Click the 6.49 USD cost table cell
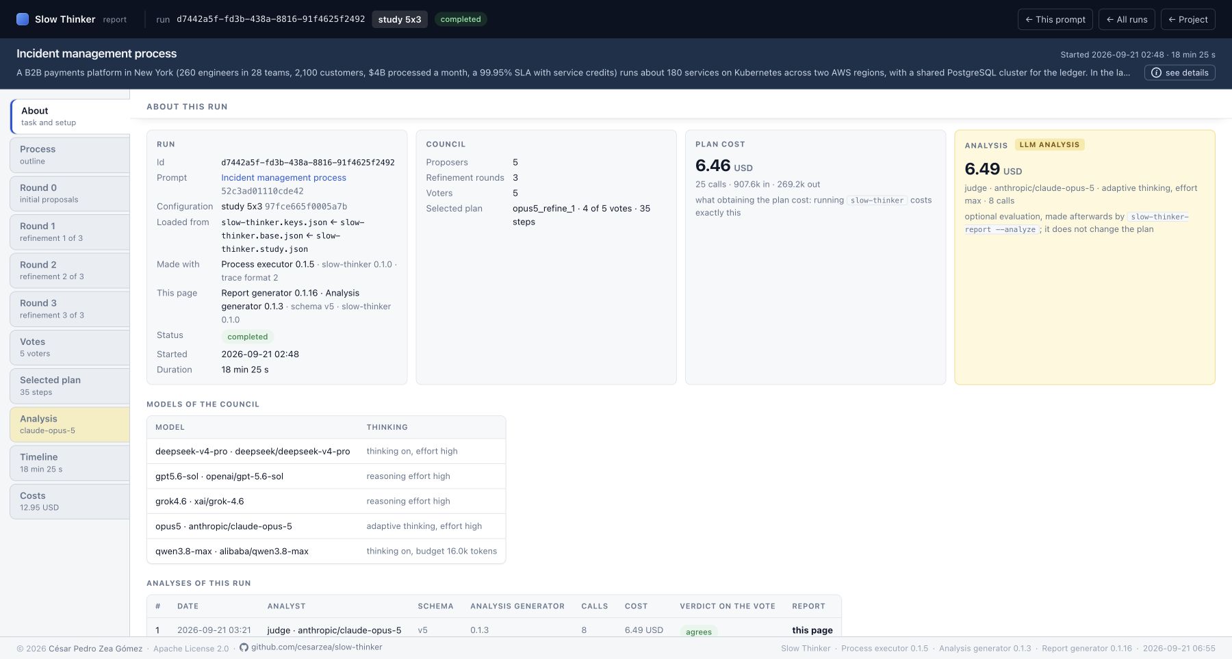This screenshot has width=1232, height=659. pos(643,630)
